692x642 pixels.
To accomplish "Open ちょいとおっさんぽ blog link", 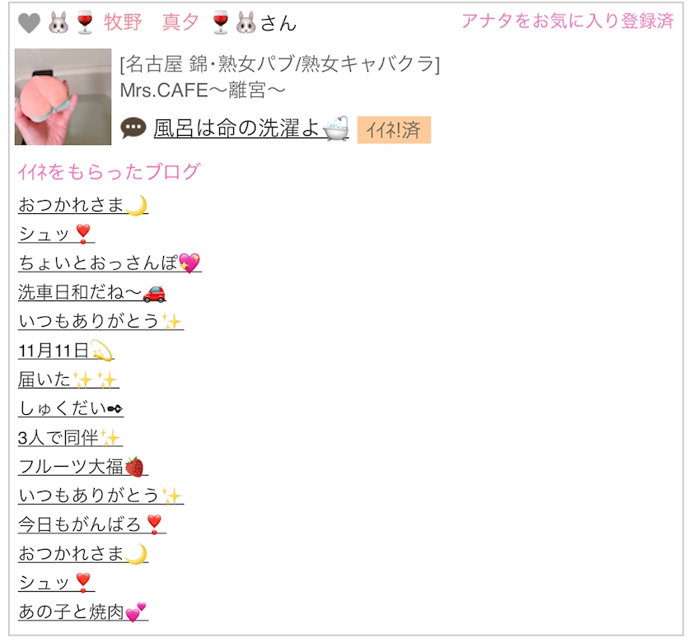I will (110, 263).
